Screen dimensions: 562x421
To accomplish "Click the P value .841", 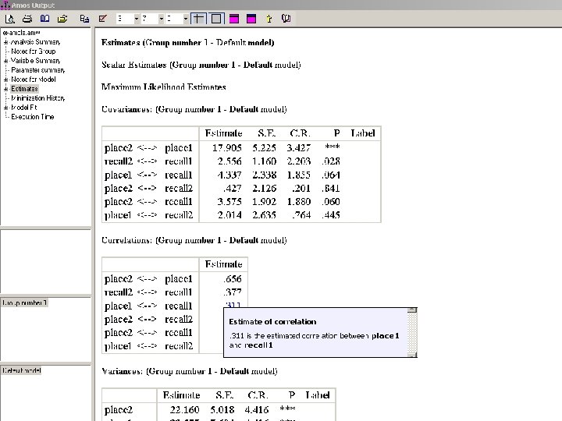I will pyautogui.click(x=331, y=189).
